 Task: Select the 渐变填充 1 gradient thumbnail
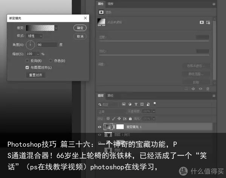point(108,127)
